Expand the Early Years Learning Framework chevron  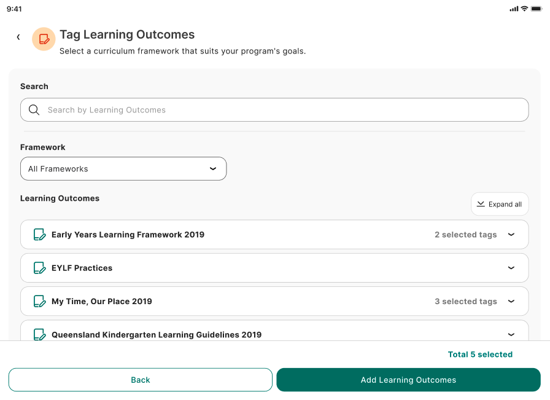point(511,235)
